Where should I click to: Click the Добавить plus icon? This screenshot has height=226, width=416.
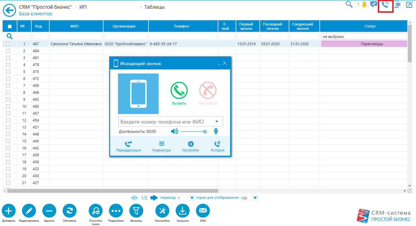(9, 211)
